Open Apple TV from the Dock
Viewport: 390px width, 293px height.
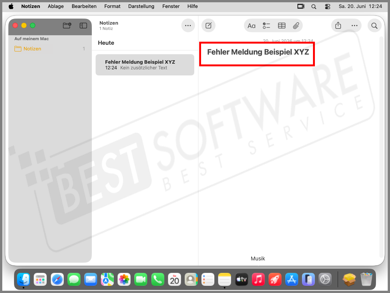point(242,279)
